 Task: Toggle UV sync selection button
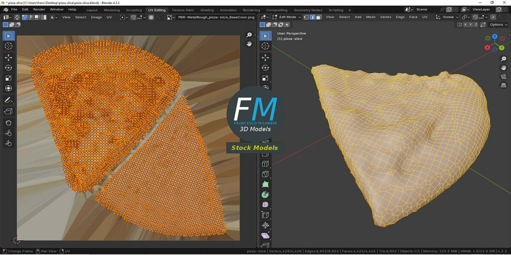[17, 17]
